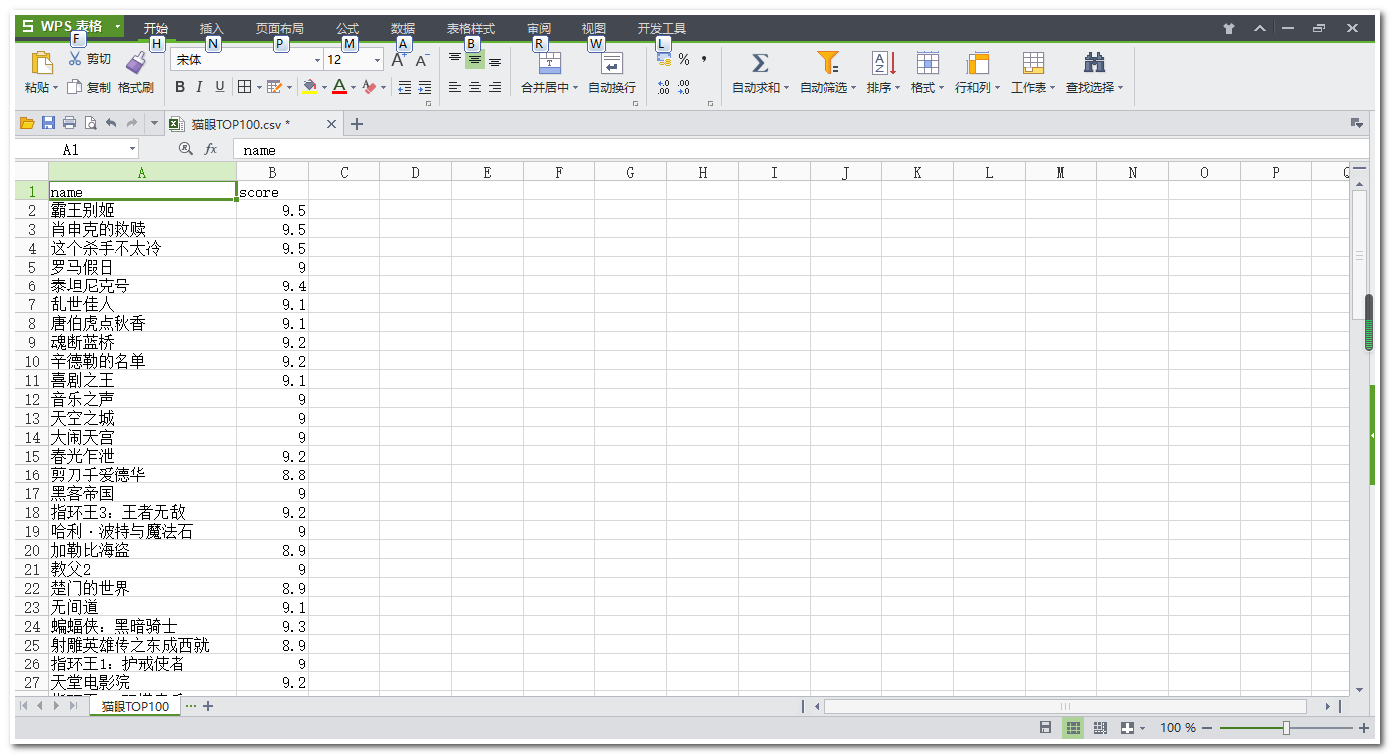This screenshot has height=755, width=1391.
Task: Apply fill color with paint bucket
Action: click(310, 87)
